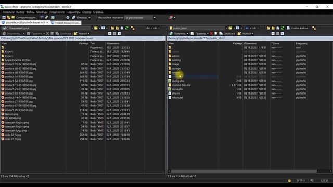Image resolution: width=333 pixels, height=187 pixels.
Task: Go to home directory in local panel
Action: [122, 28]
